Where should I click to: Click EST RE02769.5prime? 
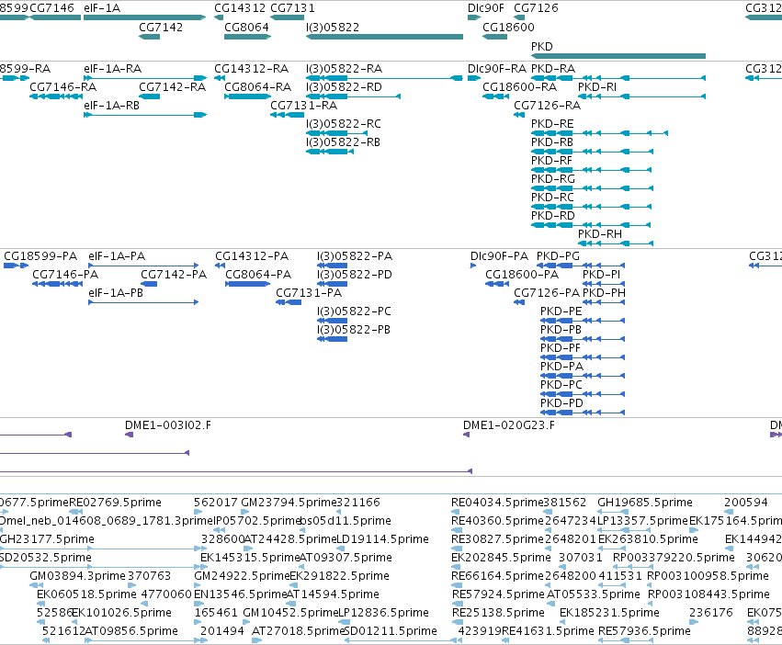(x=115, y=503)
